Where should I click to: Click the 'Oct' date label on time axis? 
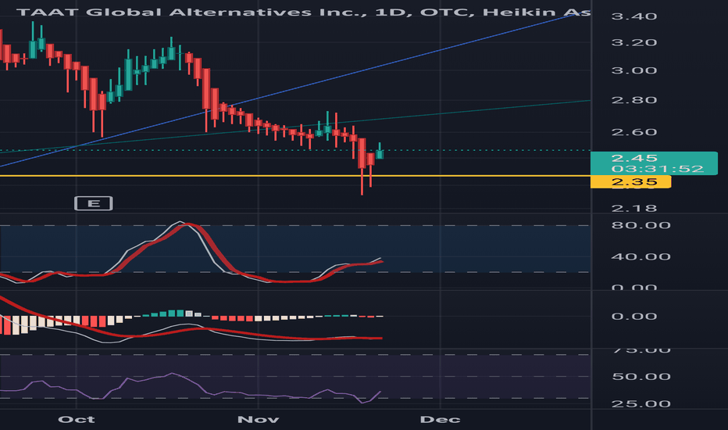(77, 419)
